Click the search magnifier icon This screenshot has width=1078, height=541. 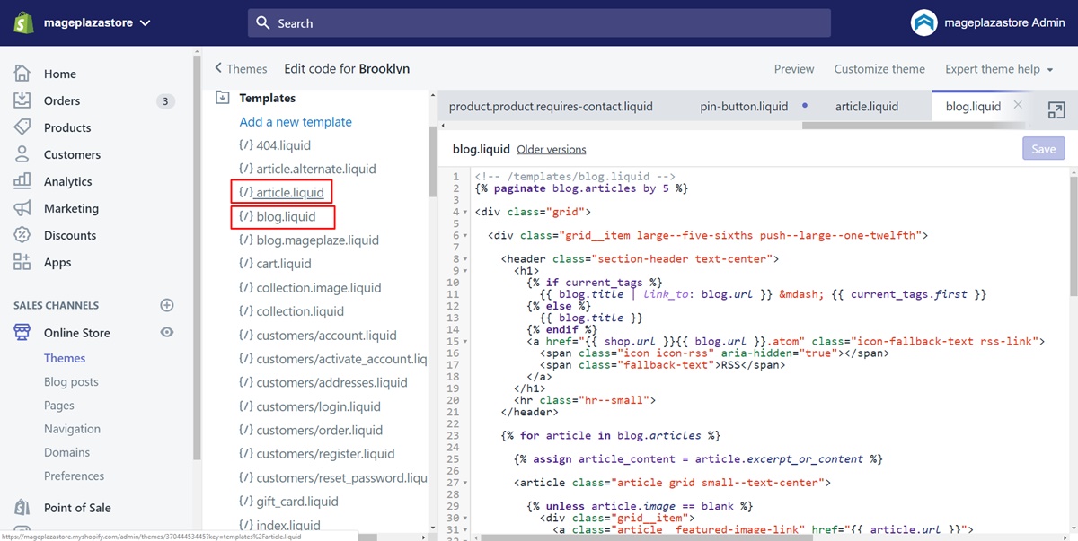point(263,22)
